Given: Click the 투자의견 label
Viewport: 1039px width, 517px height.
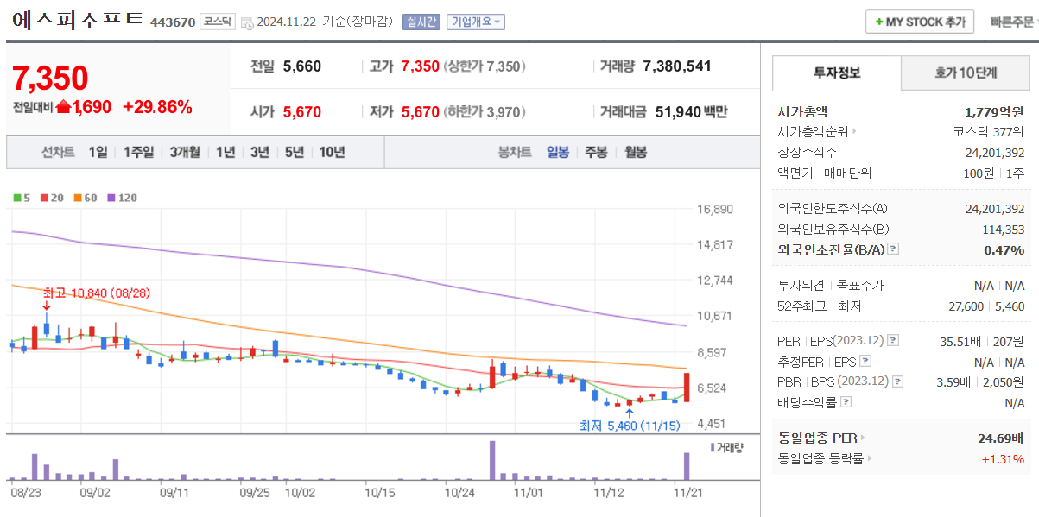Looking at the screenshot, I should (x=801, y=285).
